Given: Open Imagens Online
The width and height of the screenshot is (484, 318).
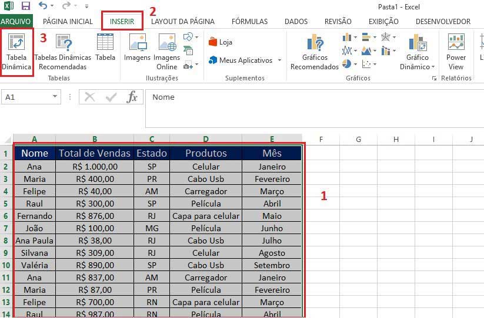Looking at the screenshot, I should [167, 52].
